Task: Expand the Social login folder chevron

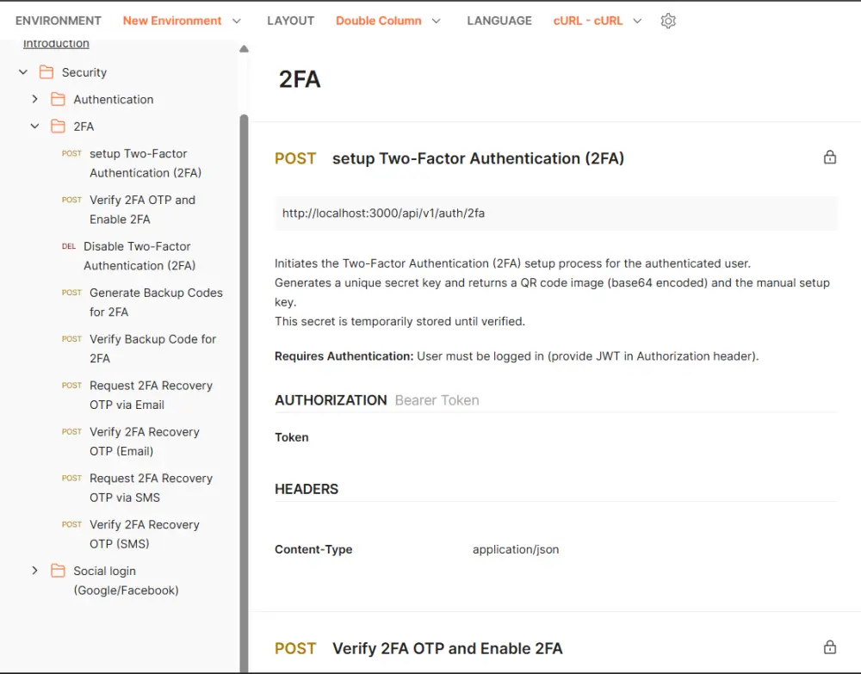Action: click(35, 571)
